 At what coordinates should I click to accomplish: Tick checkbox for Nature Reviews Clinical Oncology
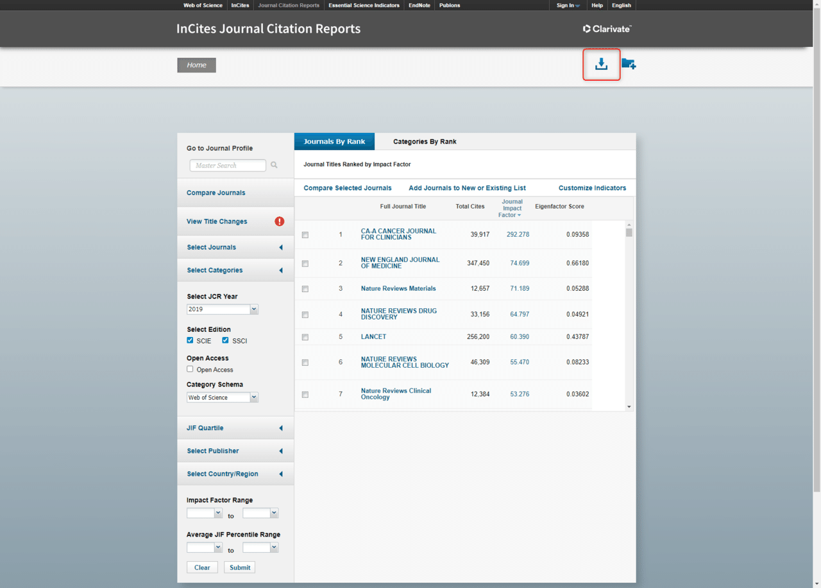coord(305,395)
